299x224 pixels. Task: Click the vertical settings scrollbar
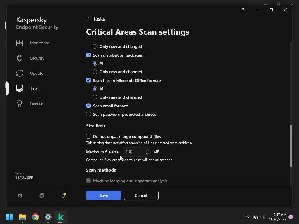291,146
